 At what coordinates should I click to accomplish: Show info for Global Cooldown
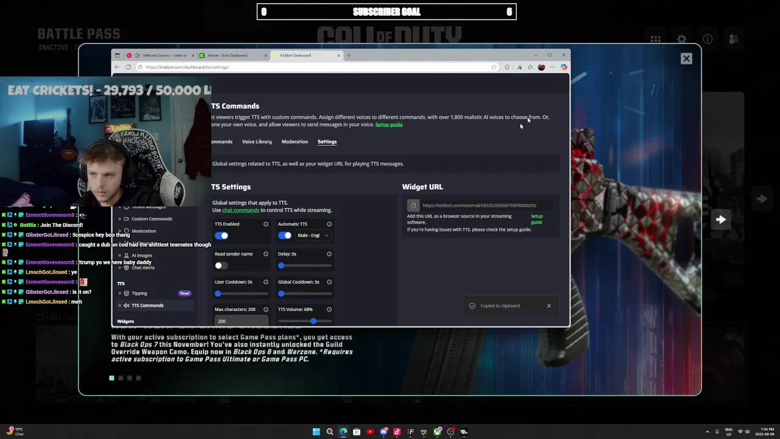point(329,282)
